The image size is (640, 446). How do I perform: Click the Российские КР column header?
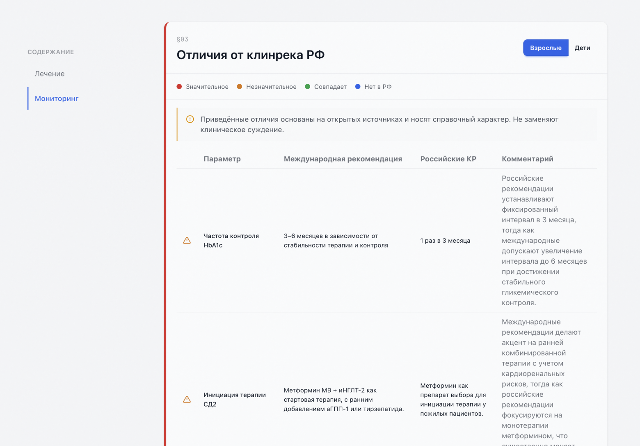[448, 159]
